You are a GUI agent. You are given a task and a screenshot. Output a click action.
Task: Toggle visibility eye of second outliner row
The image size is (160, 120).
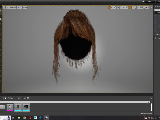tap(155, 17)
